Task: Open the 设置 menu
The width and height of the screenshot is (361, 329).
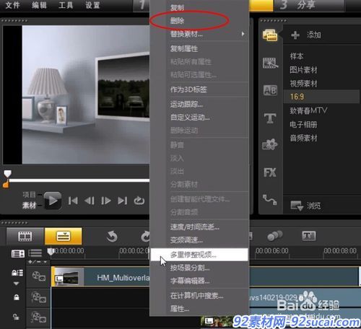Action: 92,5
